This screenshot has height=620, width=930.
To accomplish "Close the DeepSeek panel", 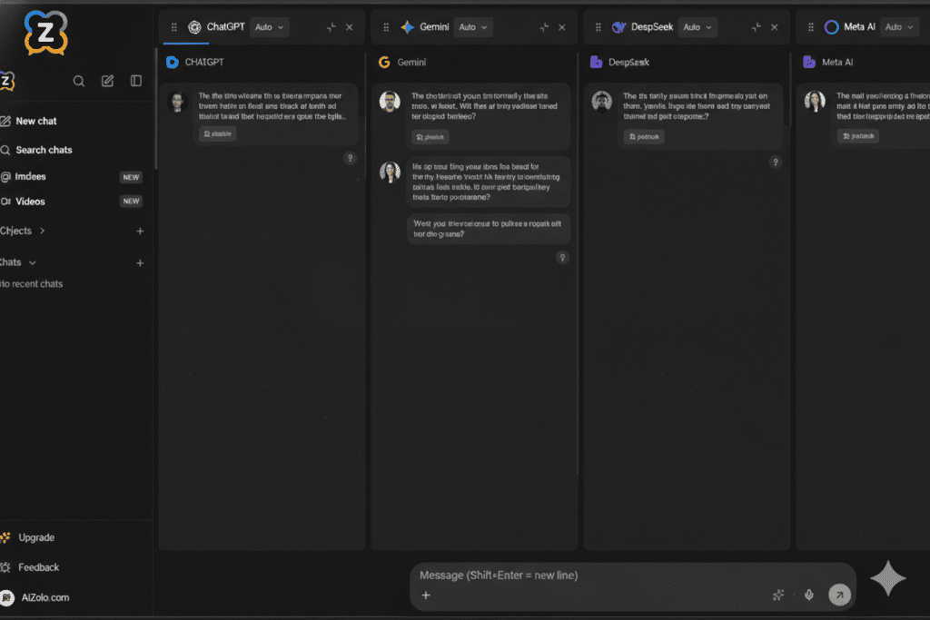I will (775, 27).
